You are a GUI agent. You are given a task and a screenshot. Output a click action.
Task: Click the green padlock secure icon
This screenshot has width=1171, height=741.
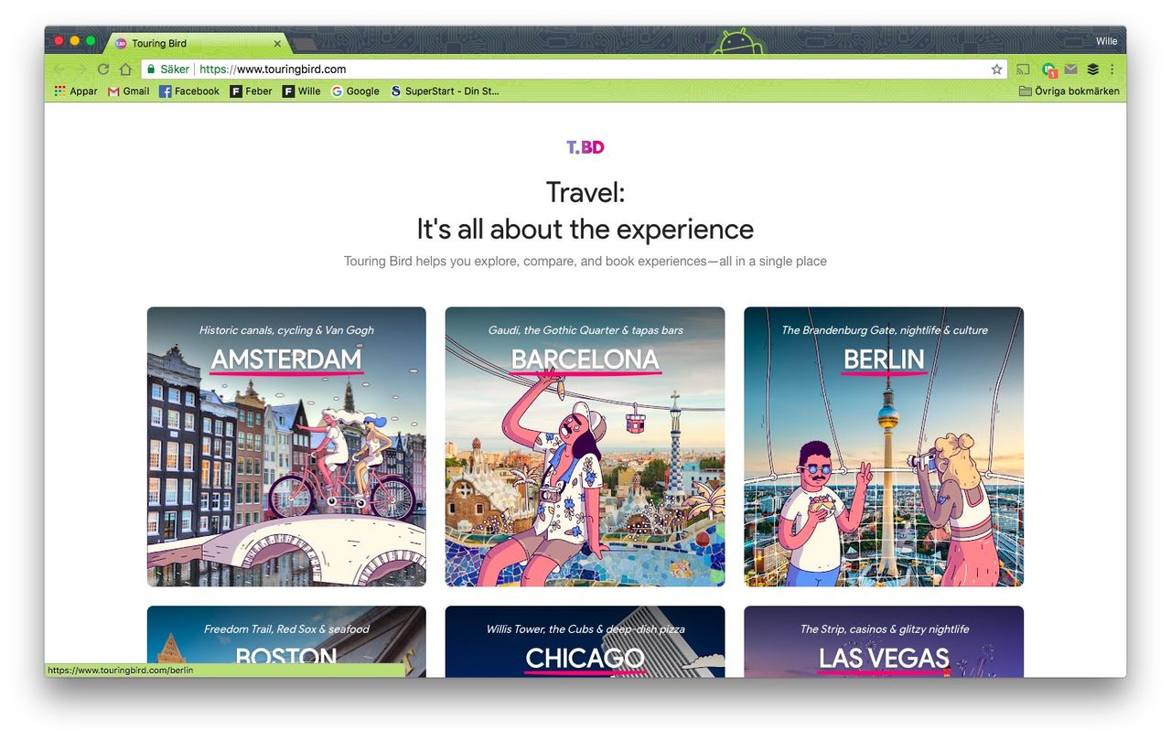[151, 70]
